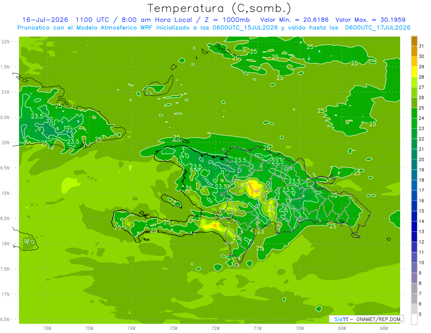The image size is (431, 333).
Task: Click the "75W" longitude axis label
Action: tap(89, 328)
